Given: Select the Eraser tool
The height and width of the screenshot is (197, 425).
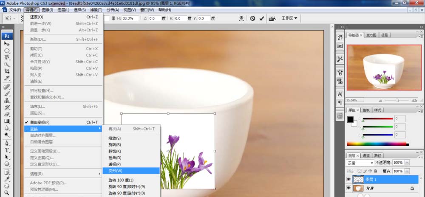Looking at the screenshot, I should pos(7,114).
